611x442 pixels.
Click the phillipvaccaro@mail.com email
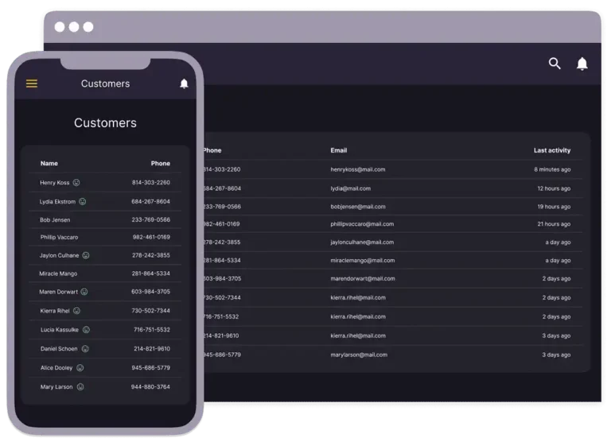click(362, 224)
